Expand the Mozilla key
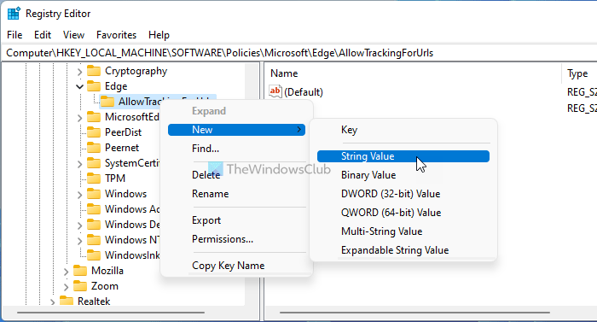 [66, 272]
